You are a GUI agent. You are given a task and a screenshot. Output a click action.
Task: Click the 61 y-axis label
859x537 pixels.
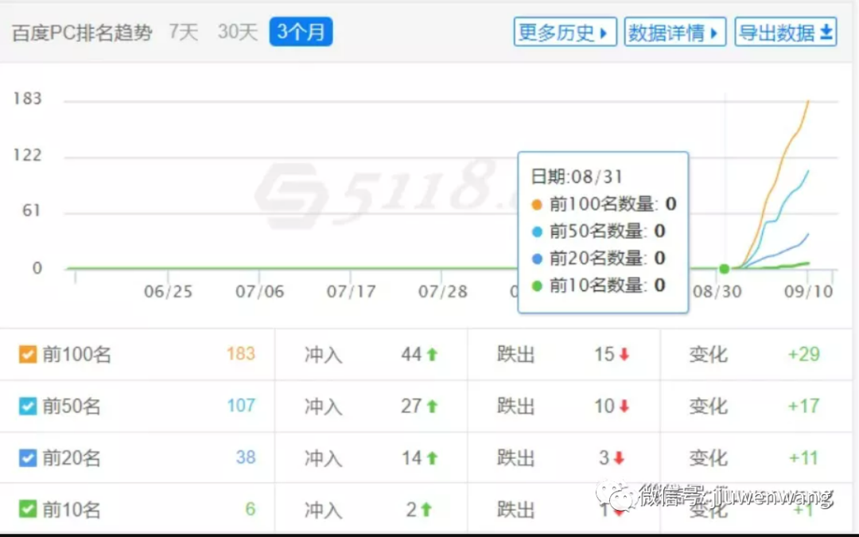(32, 210)
